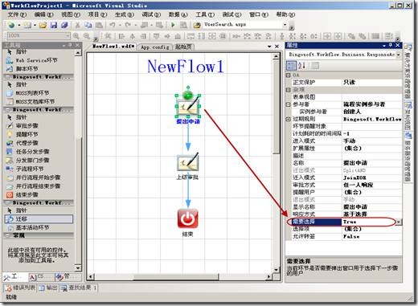418x306 pixels.
Task: Select the MOSS列表环节 toolbox item
Action: pyautogui.click(x=32, y=93)
